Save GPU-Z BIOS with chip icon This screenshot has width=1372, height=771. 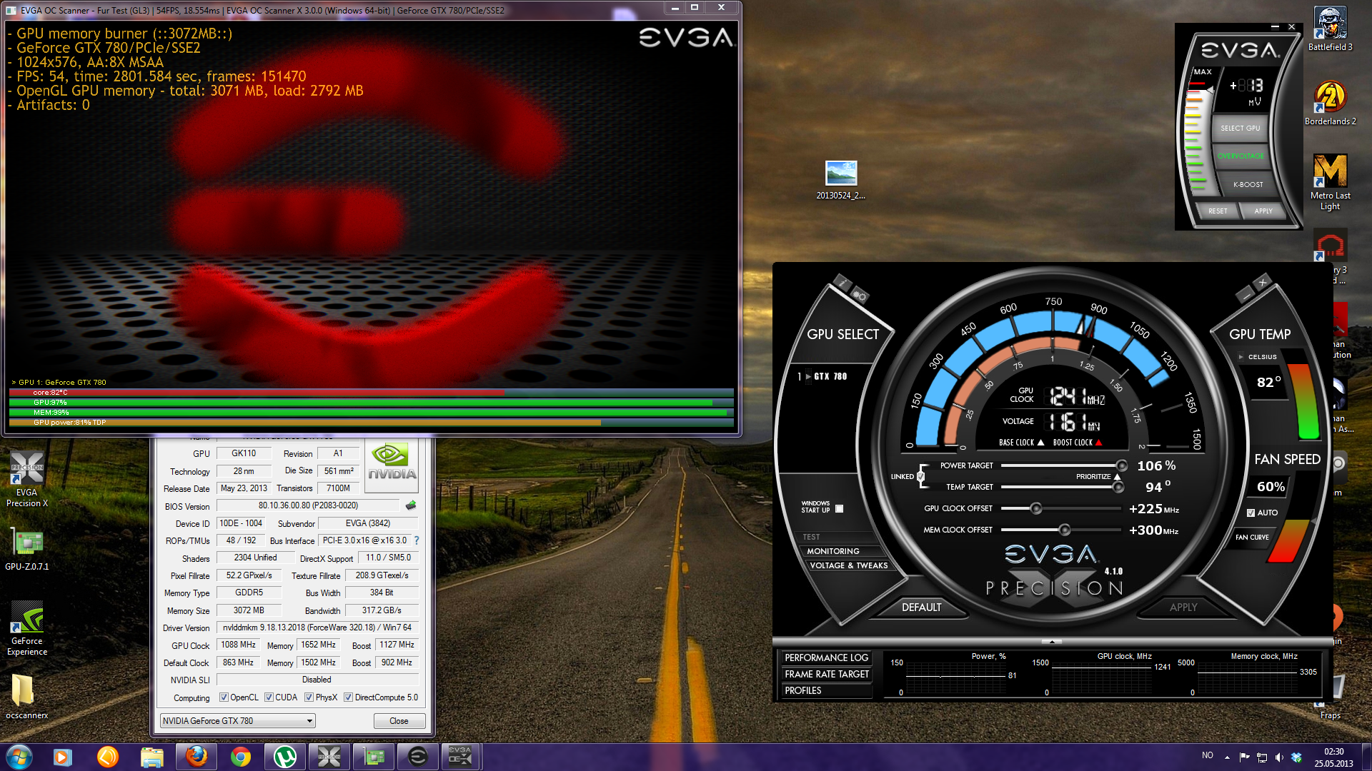[411, 505]
